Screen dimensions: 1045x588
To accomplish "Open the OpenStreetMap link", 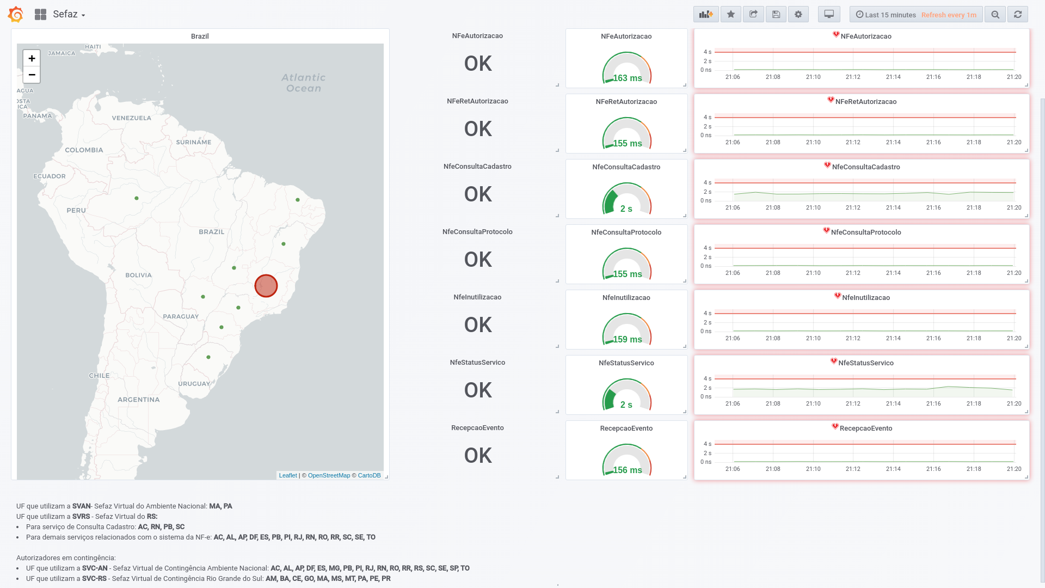I will click(329, 475).
